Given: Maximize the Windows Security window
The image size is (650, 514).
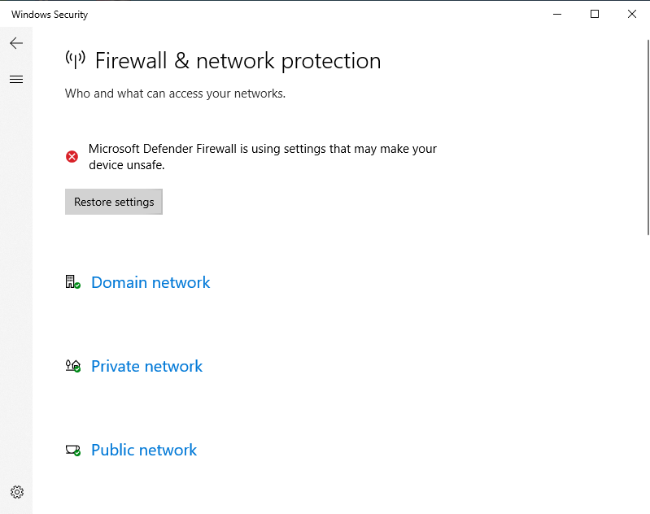Looking at the screenshot, I should pyautogui.click(x=595, y=14).
